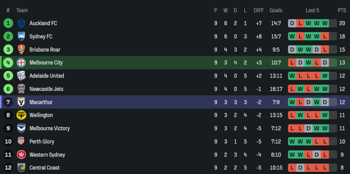Screen dimensions: 350x174
Task: Click the Melbourne City team logo
Action: click(21, 63)
